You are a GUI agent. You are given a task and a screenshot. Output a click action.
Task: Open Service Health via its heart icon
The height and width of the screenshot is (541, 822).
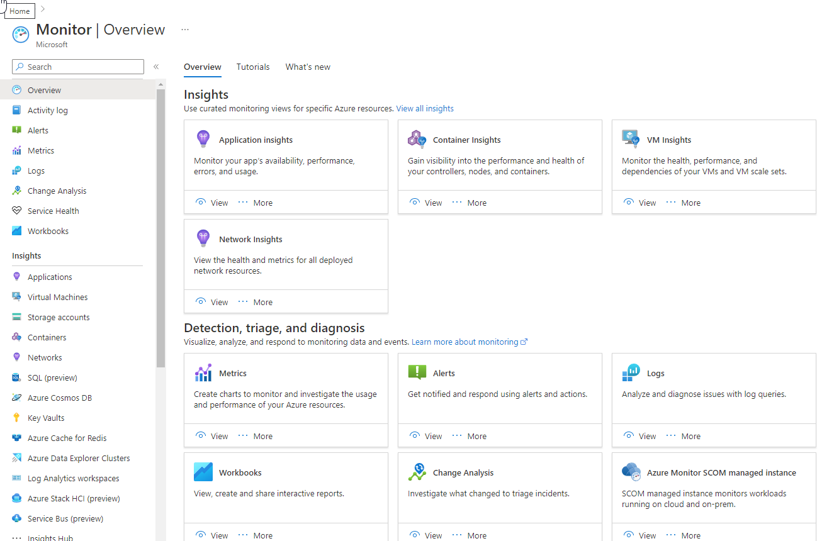tap(15, 210)
